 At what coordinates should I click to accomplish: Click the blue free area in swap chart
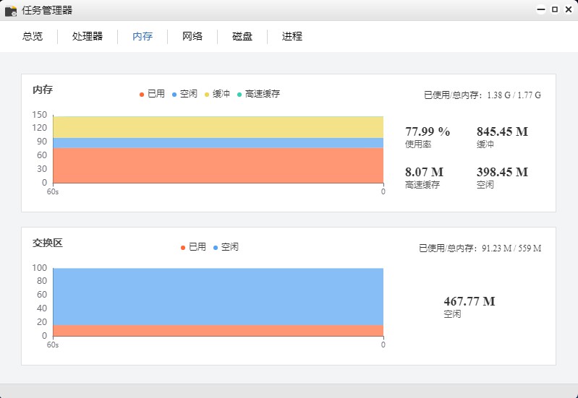[x=217, y=296]
